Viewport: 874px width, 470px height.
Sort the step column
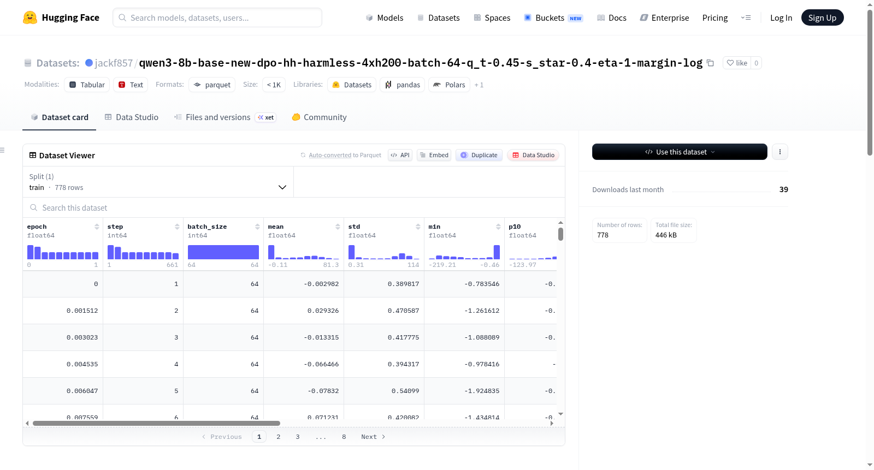point(177,227)
